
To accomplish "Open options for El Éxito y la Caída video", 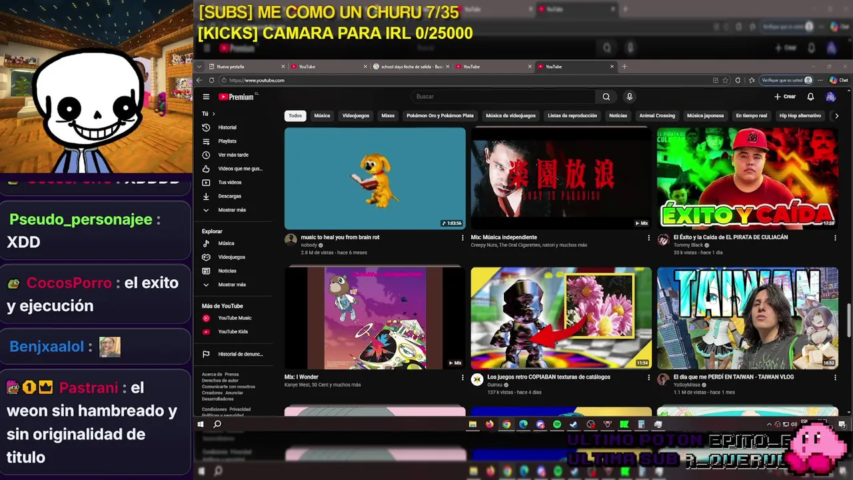I will click(835, 238).
